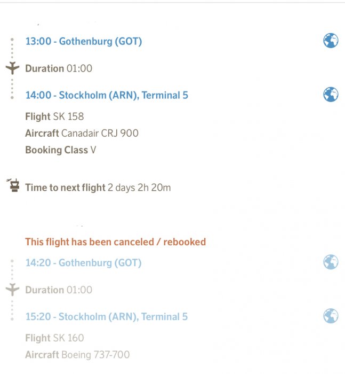The width and height of the screenshot is (345, 374).
Task: Click the Flight SK 158 text
Action: pyautogui.click(x=54, y=116)
